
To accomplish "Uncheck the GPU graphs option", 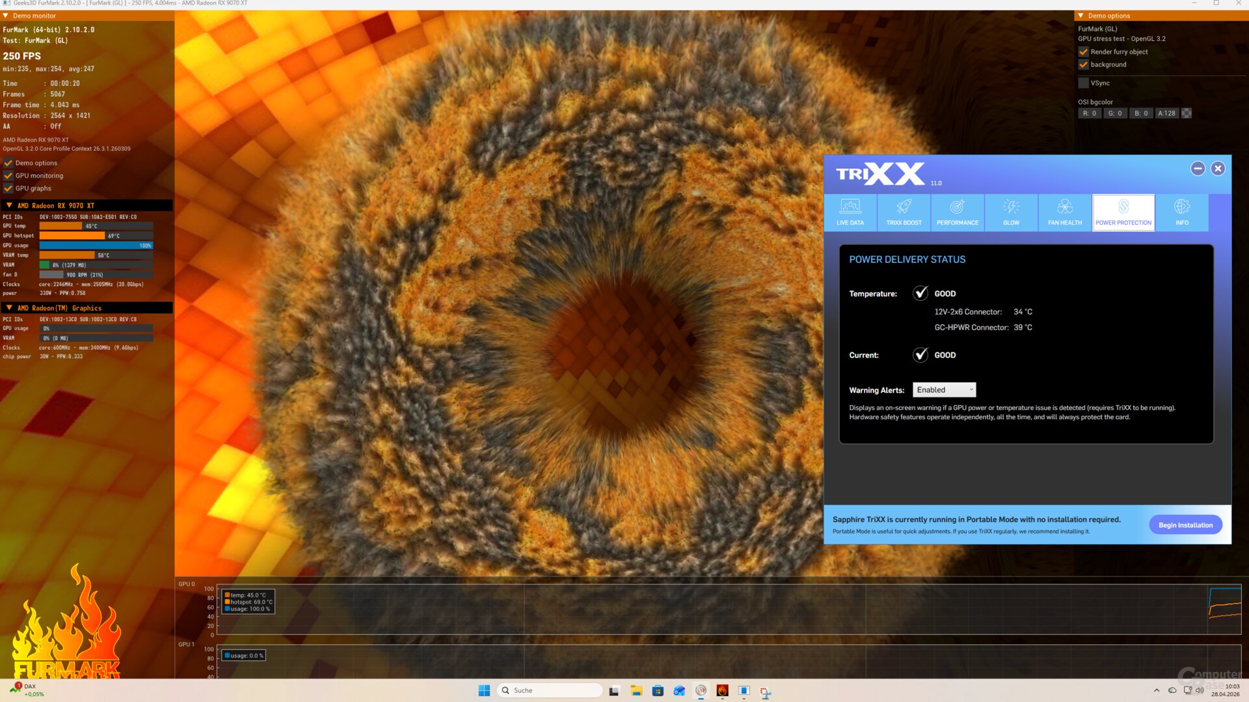I will click(8, 188).
